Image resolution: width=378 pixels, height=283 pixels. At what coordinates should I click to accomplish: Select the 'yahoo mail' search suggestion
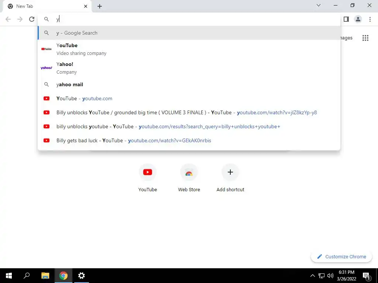tap(189, 84)
